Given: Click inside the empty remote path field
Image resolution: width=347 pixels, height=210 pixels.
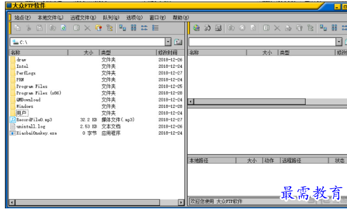Looking at the screenshot, I should click(x=262, y=42).
